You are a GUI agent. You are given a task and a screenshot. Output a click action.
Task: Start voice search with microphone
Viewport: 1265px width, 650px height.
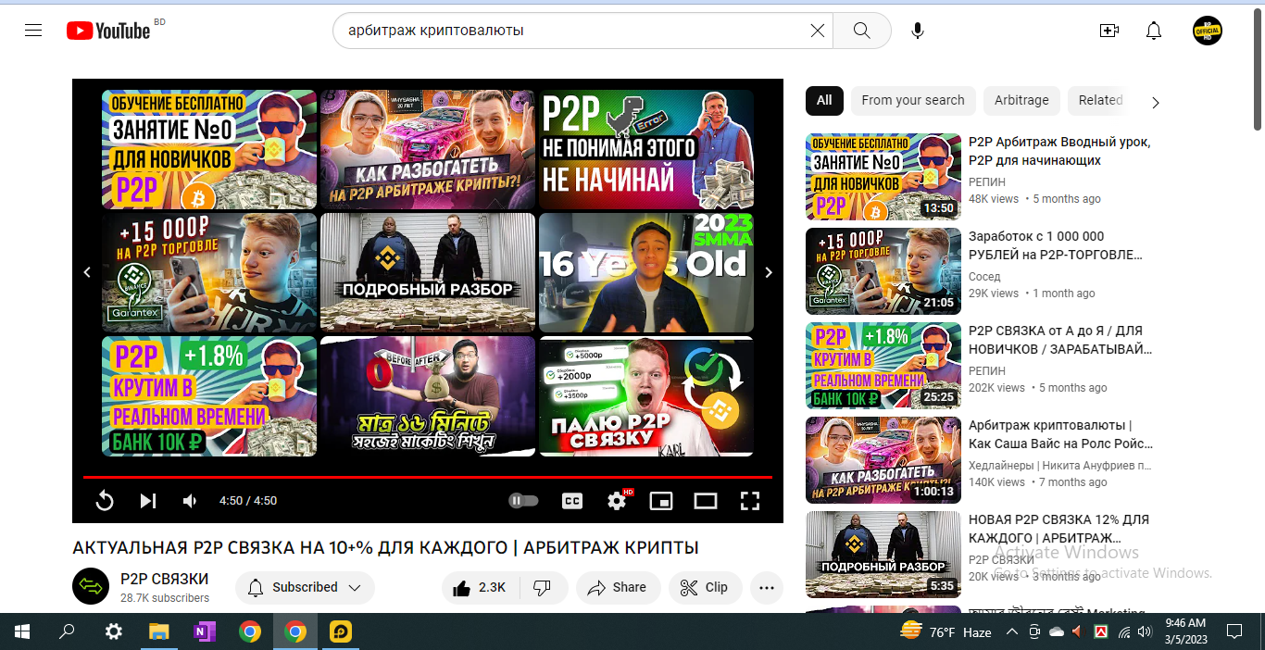pyautogui.click(x=917, y=31)
